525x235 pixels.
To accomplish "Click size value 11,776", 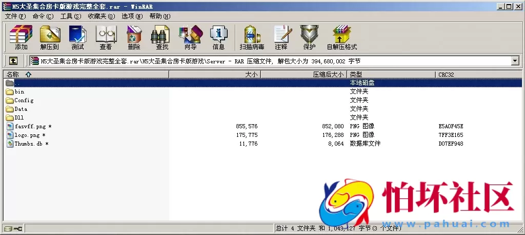I will [x=248, y=144].
